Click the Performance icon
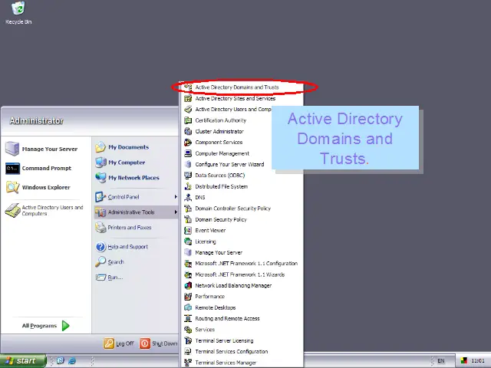The image size is (491, 368). (x=188, y=297)
